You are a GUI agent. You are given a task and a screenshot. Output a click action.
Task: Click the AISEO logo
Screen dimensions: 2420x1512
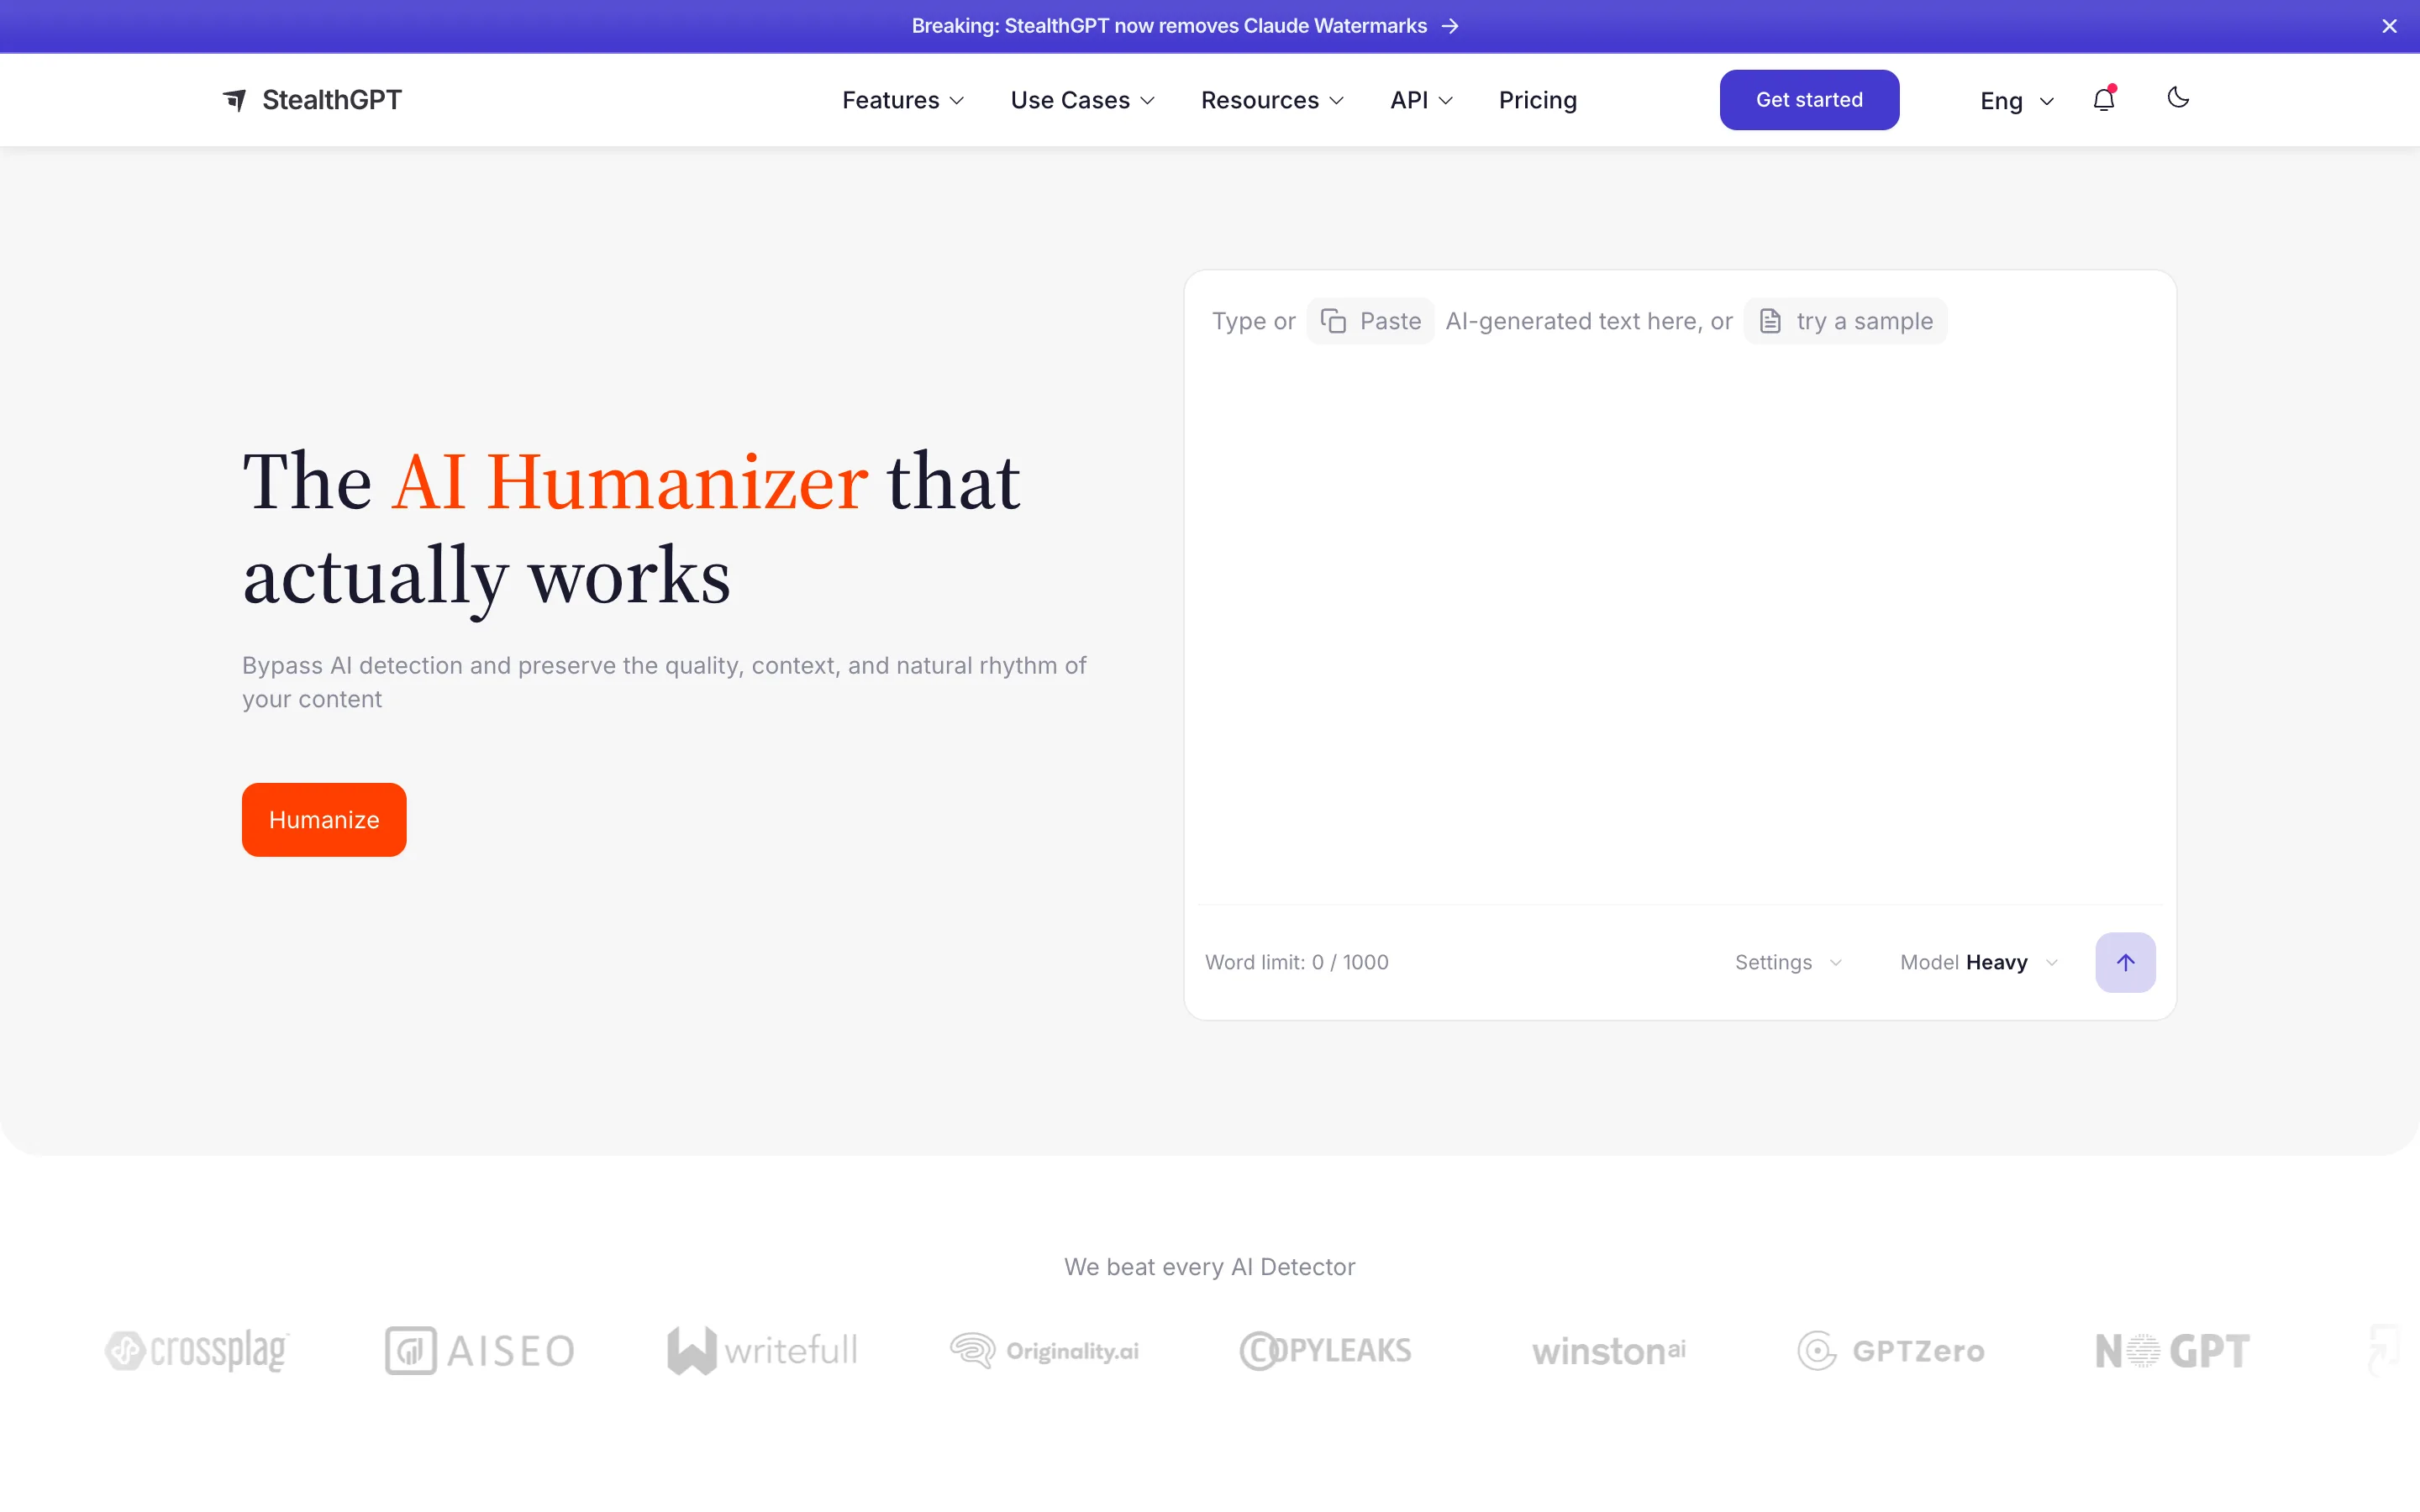(x=480, y=1350)
